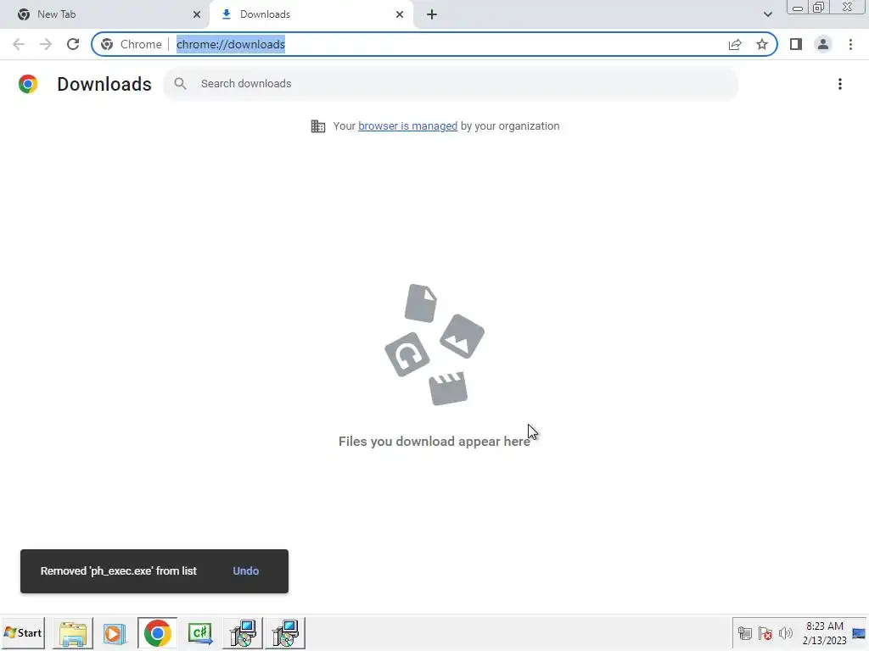Undo removal of ph_exec.exe
869x651 pixels.
245,570
